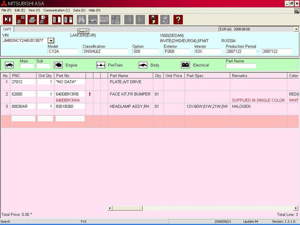300x225 pixels.
Task: Select the Body category icon
Action: (143, 65)
